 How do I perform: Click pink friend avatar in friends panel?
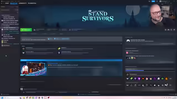coord(127,53)
